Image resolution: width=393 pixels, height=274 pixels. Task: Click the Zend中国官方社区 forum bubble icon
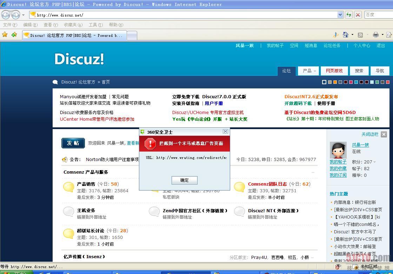[154, 212]
